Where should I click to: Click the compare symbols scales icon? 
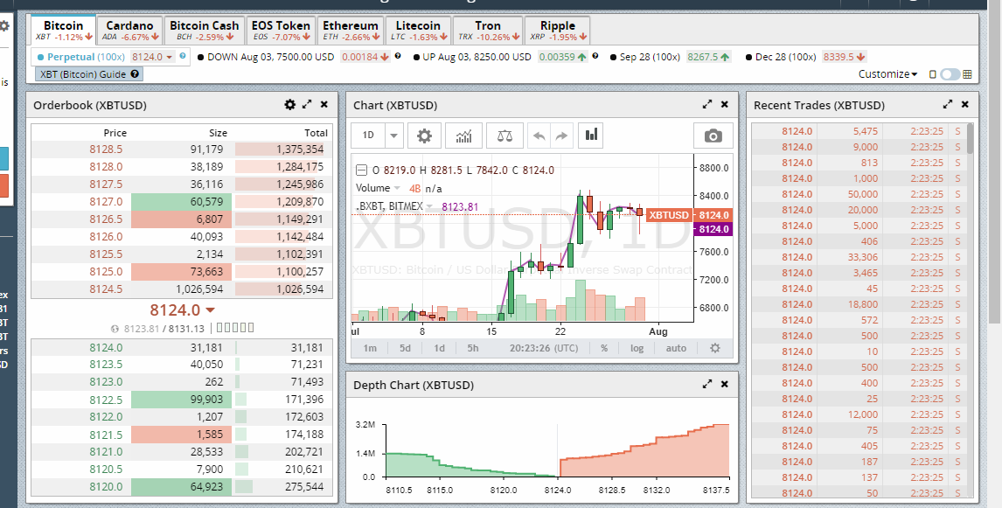tap(504, 136)
